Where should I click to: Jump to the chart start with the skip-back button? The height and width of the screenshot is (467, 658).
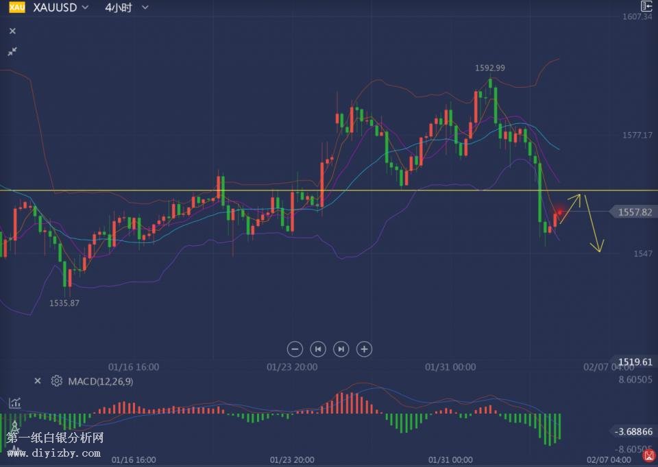318,349
